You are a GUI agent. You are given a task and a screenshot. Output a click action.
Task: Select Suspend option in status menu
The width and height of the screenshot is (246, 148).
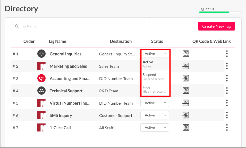[x=155, y=77]
